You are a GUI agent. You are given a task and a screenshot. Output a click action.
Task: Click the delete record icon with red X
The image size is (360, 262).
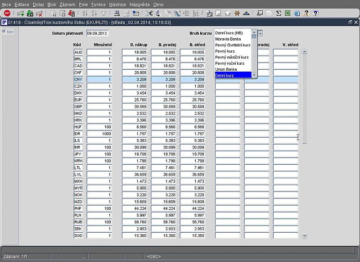tap(39, 14)
